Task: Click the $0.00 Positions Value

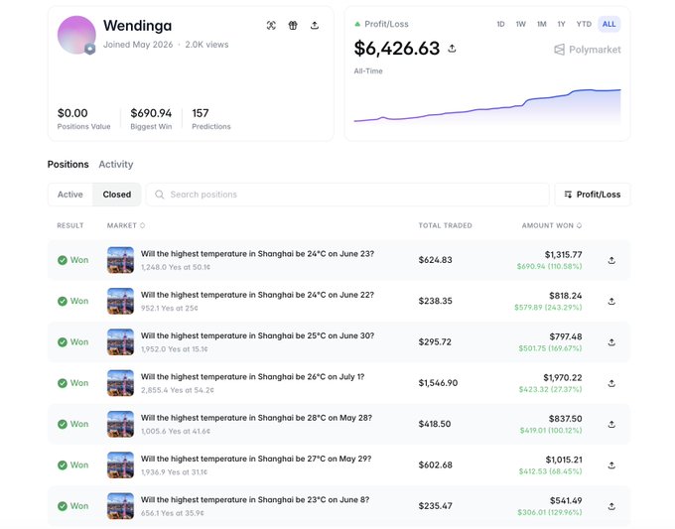Action: point(72,113)
